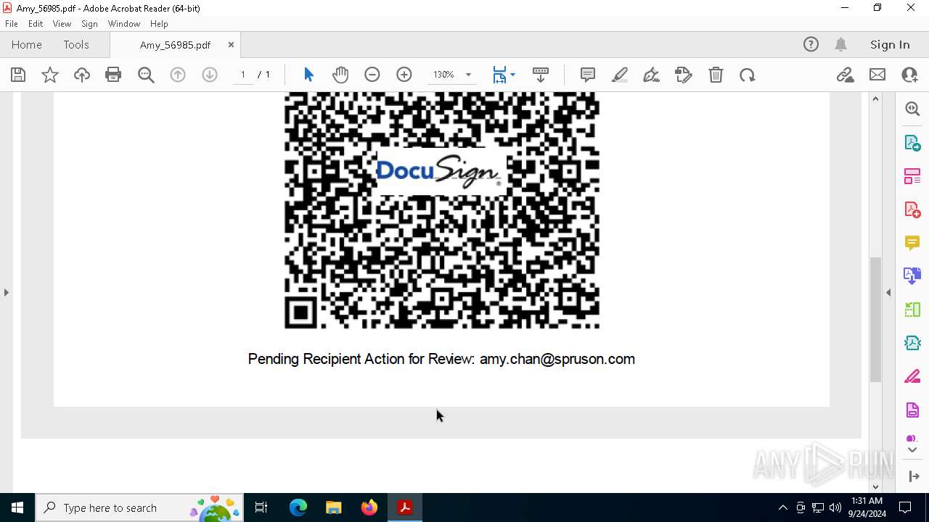This screenshot has width=929, height=522.
Task: Bookmark the file with the star icon
Action: click(50, 75)
